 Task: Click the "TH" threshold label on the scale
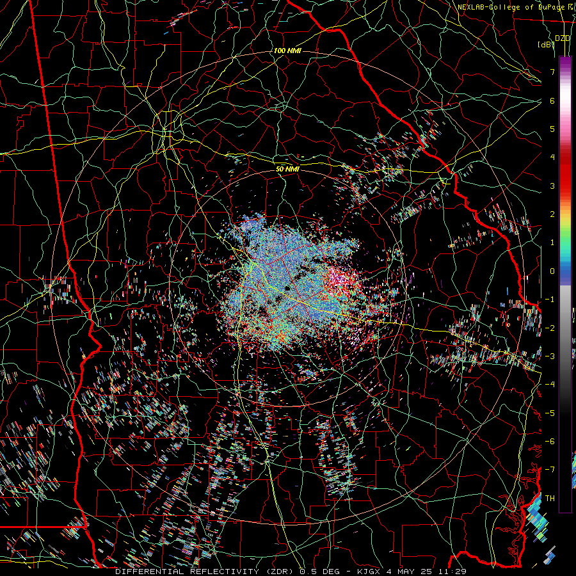point(550,499)
